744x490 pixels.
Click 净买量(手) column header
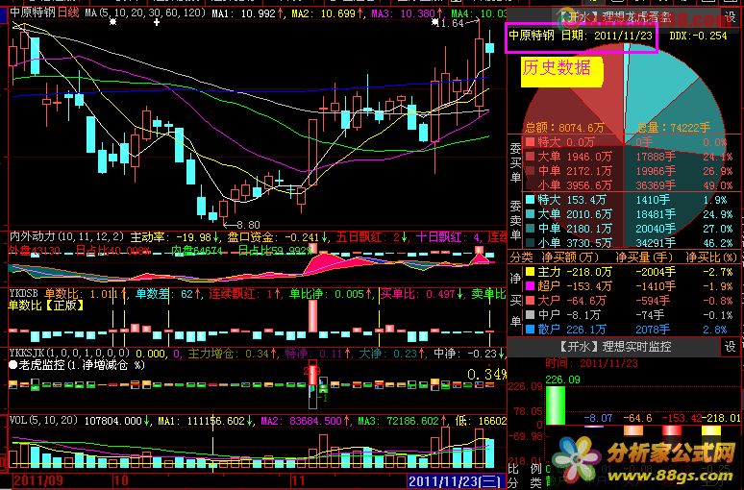[x=644, y=257]
